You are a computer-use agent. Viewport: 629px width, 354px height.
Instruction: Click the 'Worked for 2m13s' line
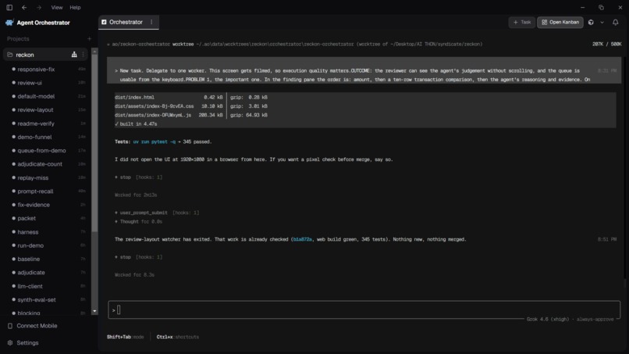point(136,195)
